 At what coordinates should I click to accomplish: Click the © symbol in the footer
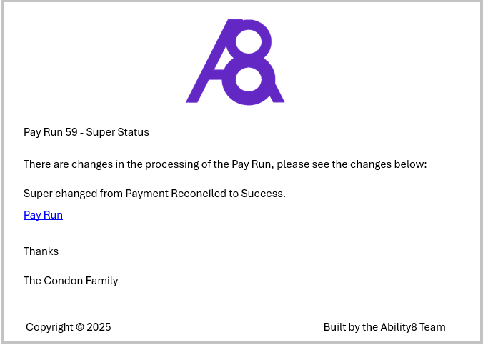[x=81, y=327]
